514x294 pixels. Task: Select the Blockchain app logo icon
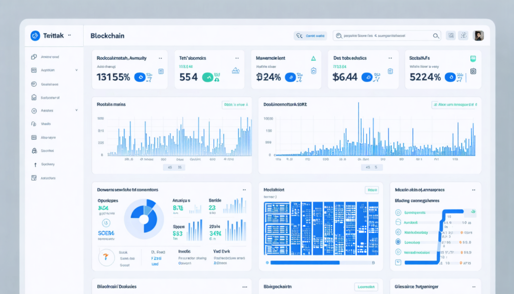coord(35,35)
